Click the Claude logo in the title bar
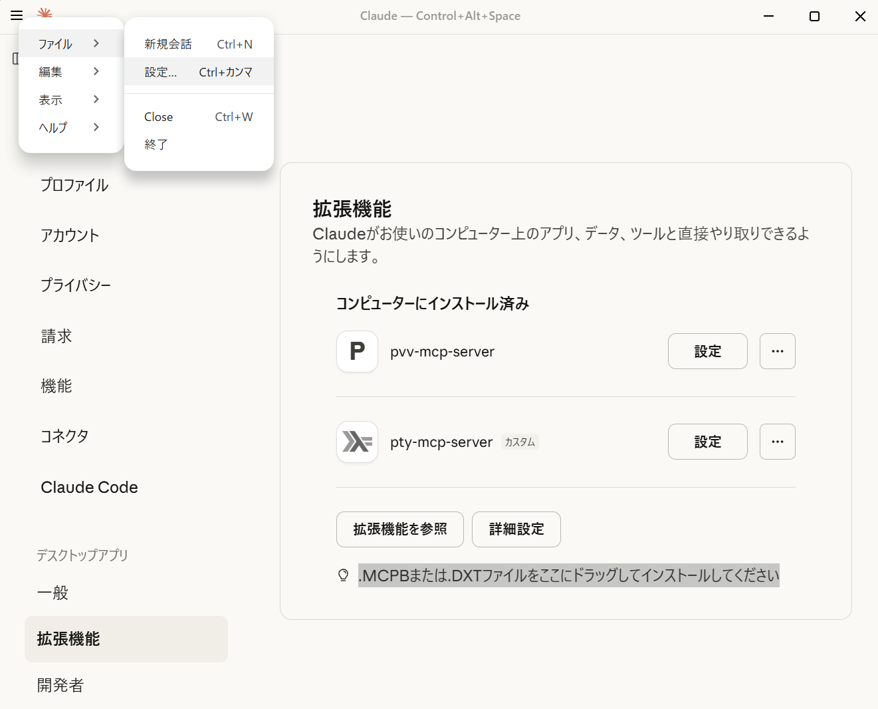Image resolution: width=878 pixels, height=709 pixels. pyautogui.click(x=44, y=13)
